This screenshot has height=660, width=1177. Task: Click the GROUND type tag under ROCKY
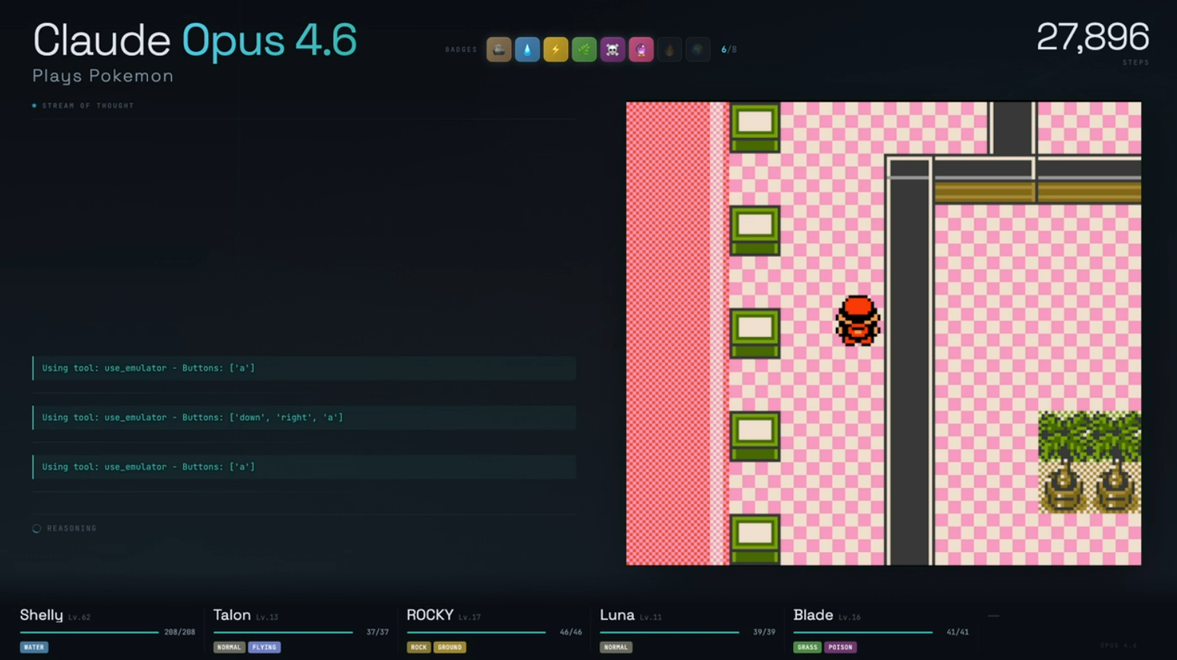[x=450, y=647]
